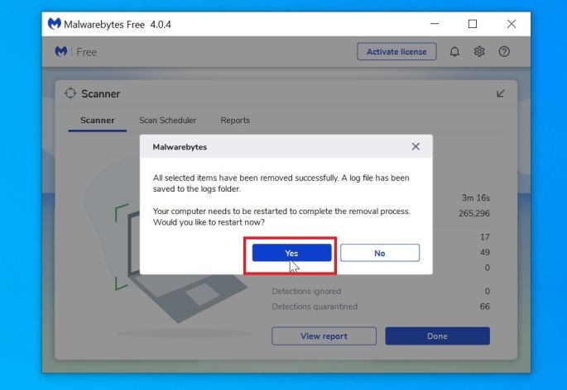Click items scanned value 265,296
This screenshot has height=390, width=567.
(474, 213)
